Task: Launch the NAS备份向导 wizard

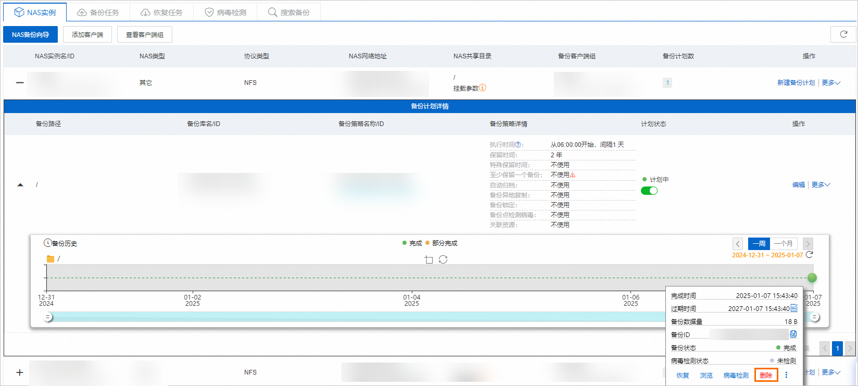Action: tap(30, 34)
